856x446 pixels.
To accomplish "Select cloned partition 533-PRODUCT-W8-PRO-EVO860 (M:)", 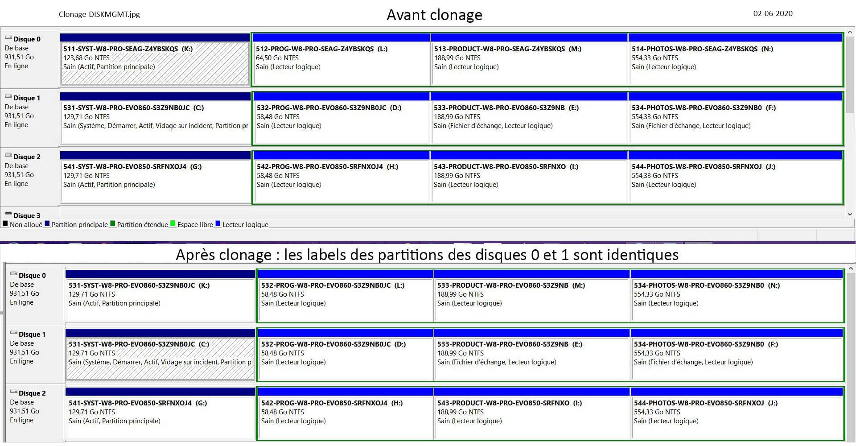I will (532, 296).
